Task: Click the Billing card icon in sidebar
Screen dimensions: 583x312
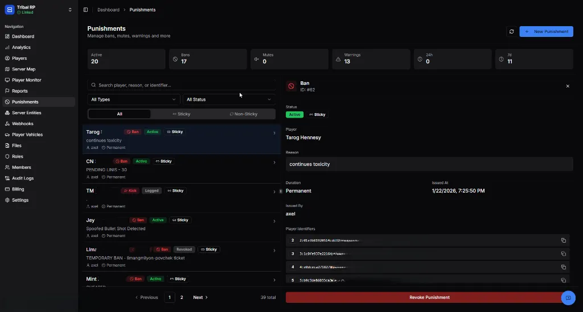Action: 7,189
